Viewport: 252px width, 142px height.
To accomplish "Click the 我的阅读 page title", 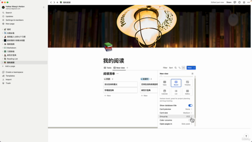I will click(114, 61).
